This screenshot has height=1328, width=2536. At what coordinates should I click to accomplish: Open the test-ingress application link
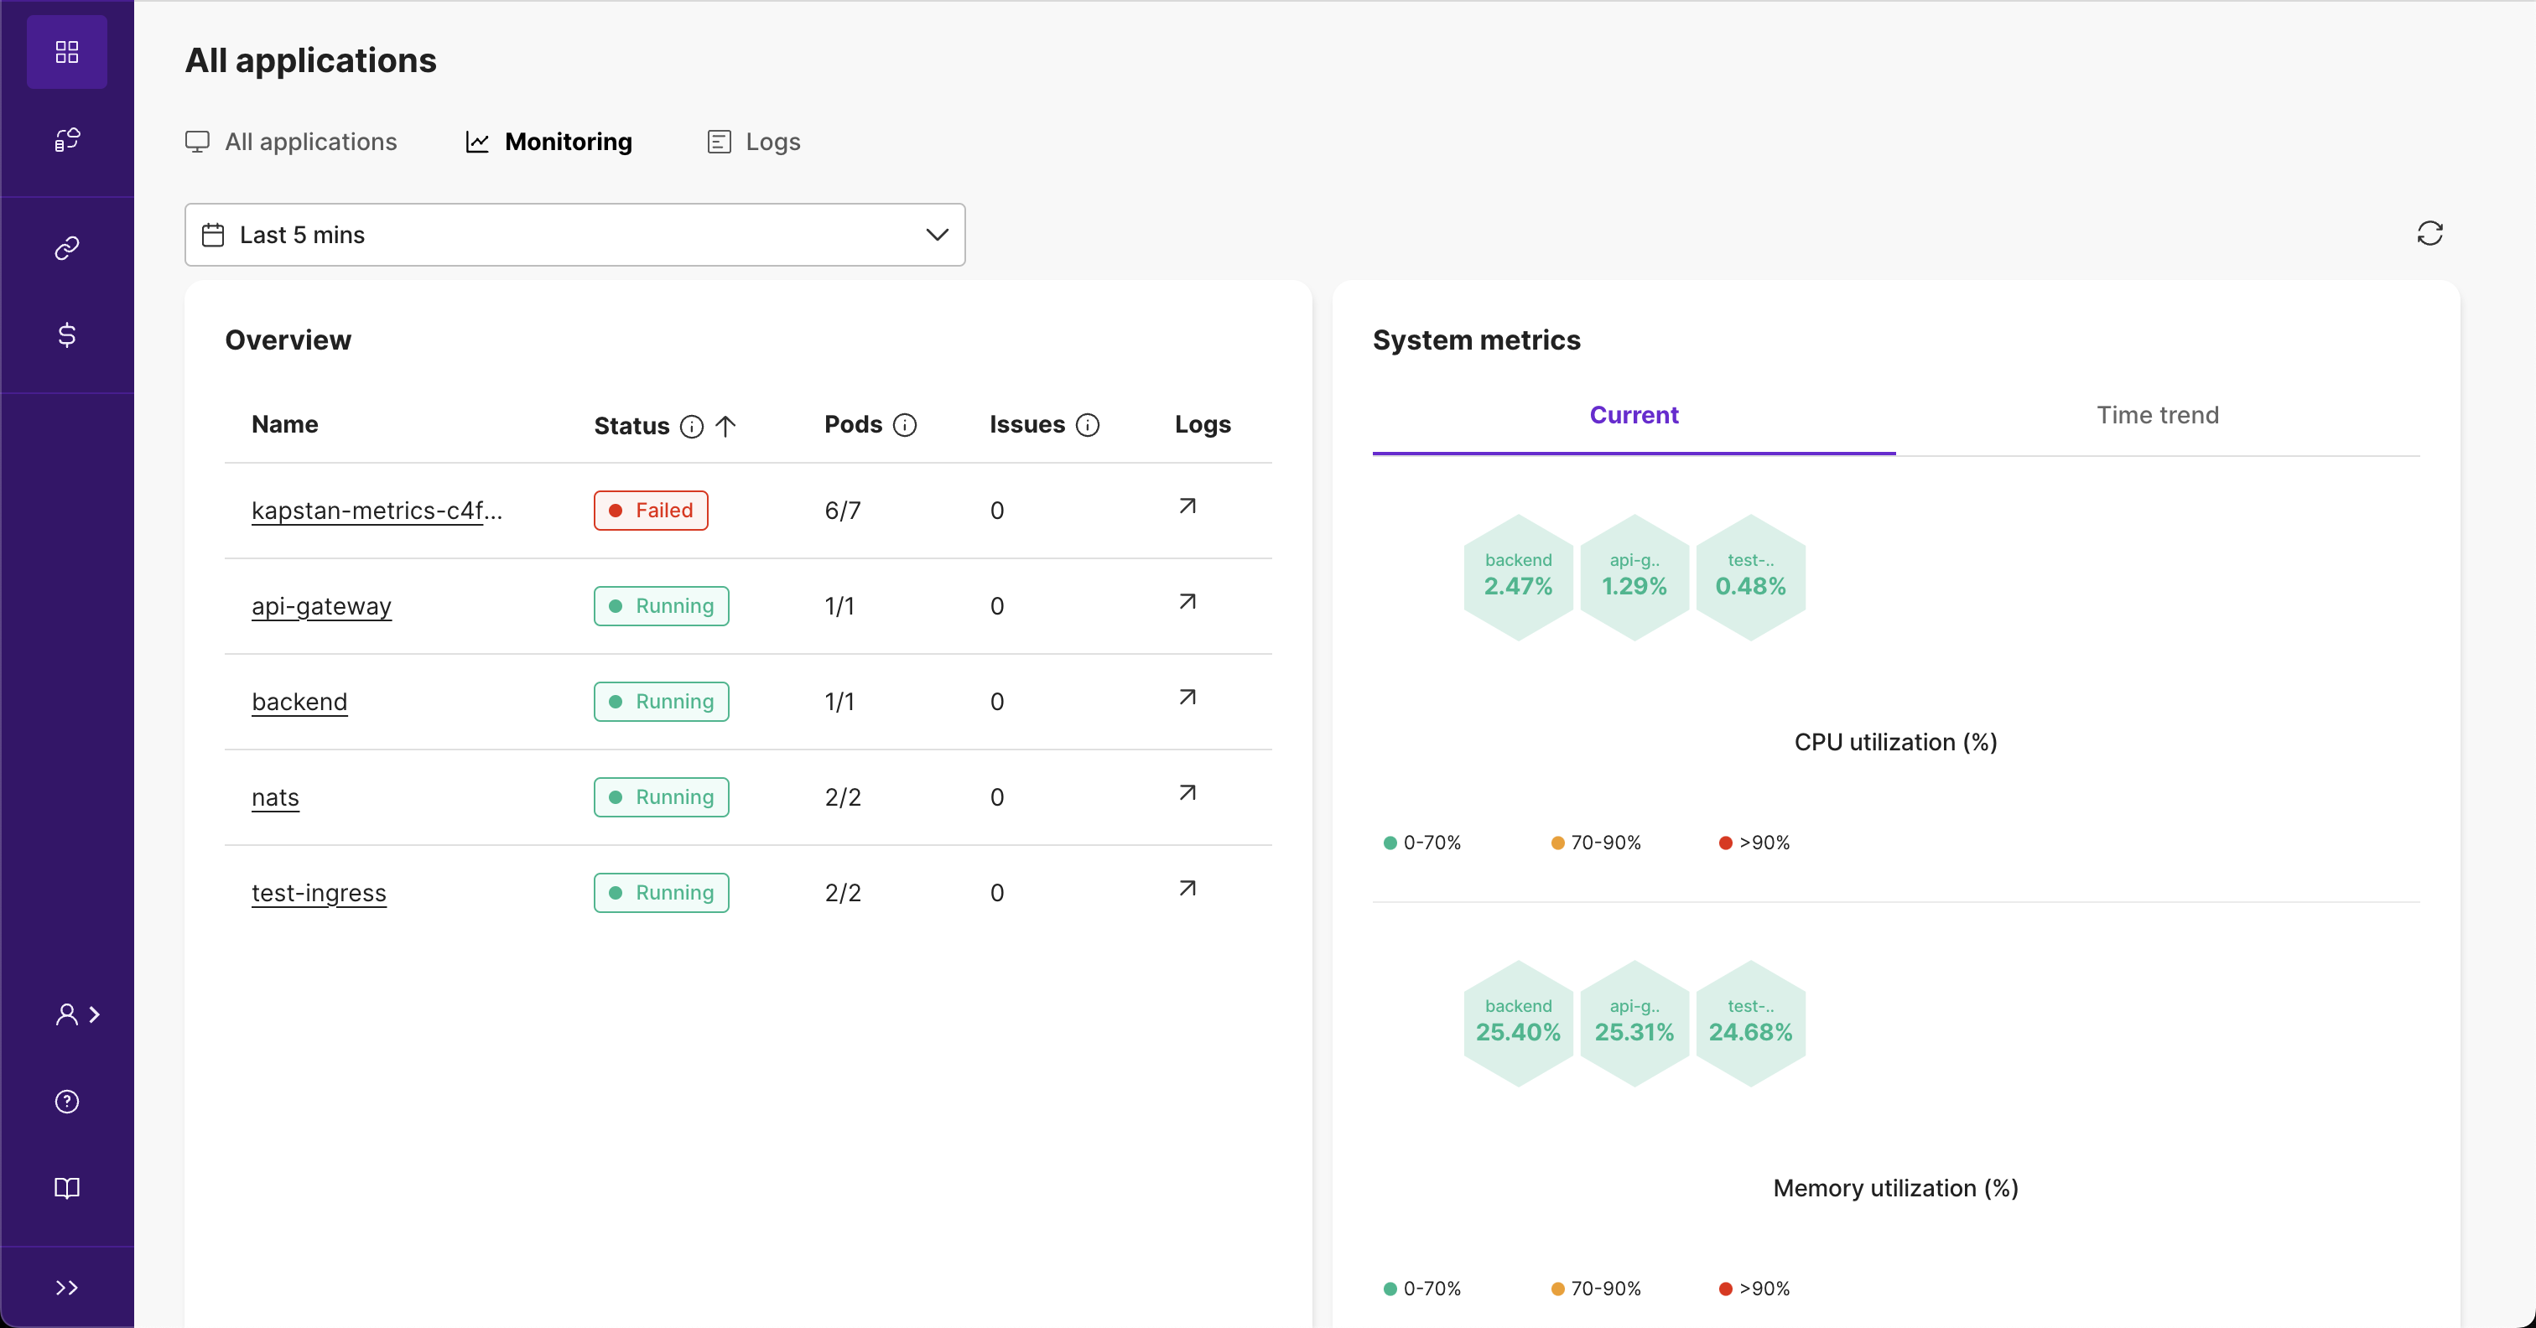pos(319,893)
